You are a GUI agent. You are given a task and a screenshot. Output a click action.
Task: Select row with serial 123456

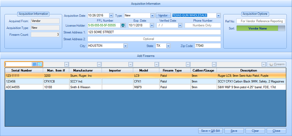(x=145, y=81)
